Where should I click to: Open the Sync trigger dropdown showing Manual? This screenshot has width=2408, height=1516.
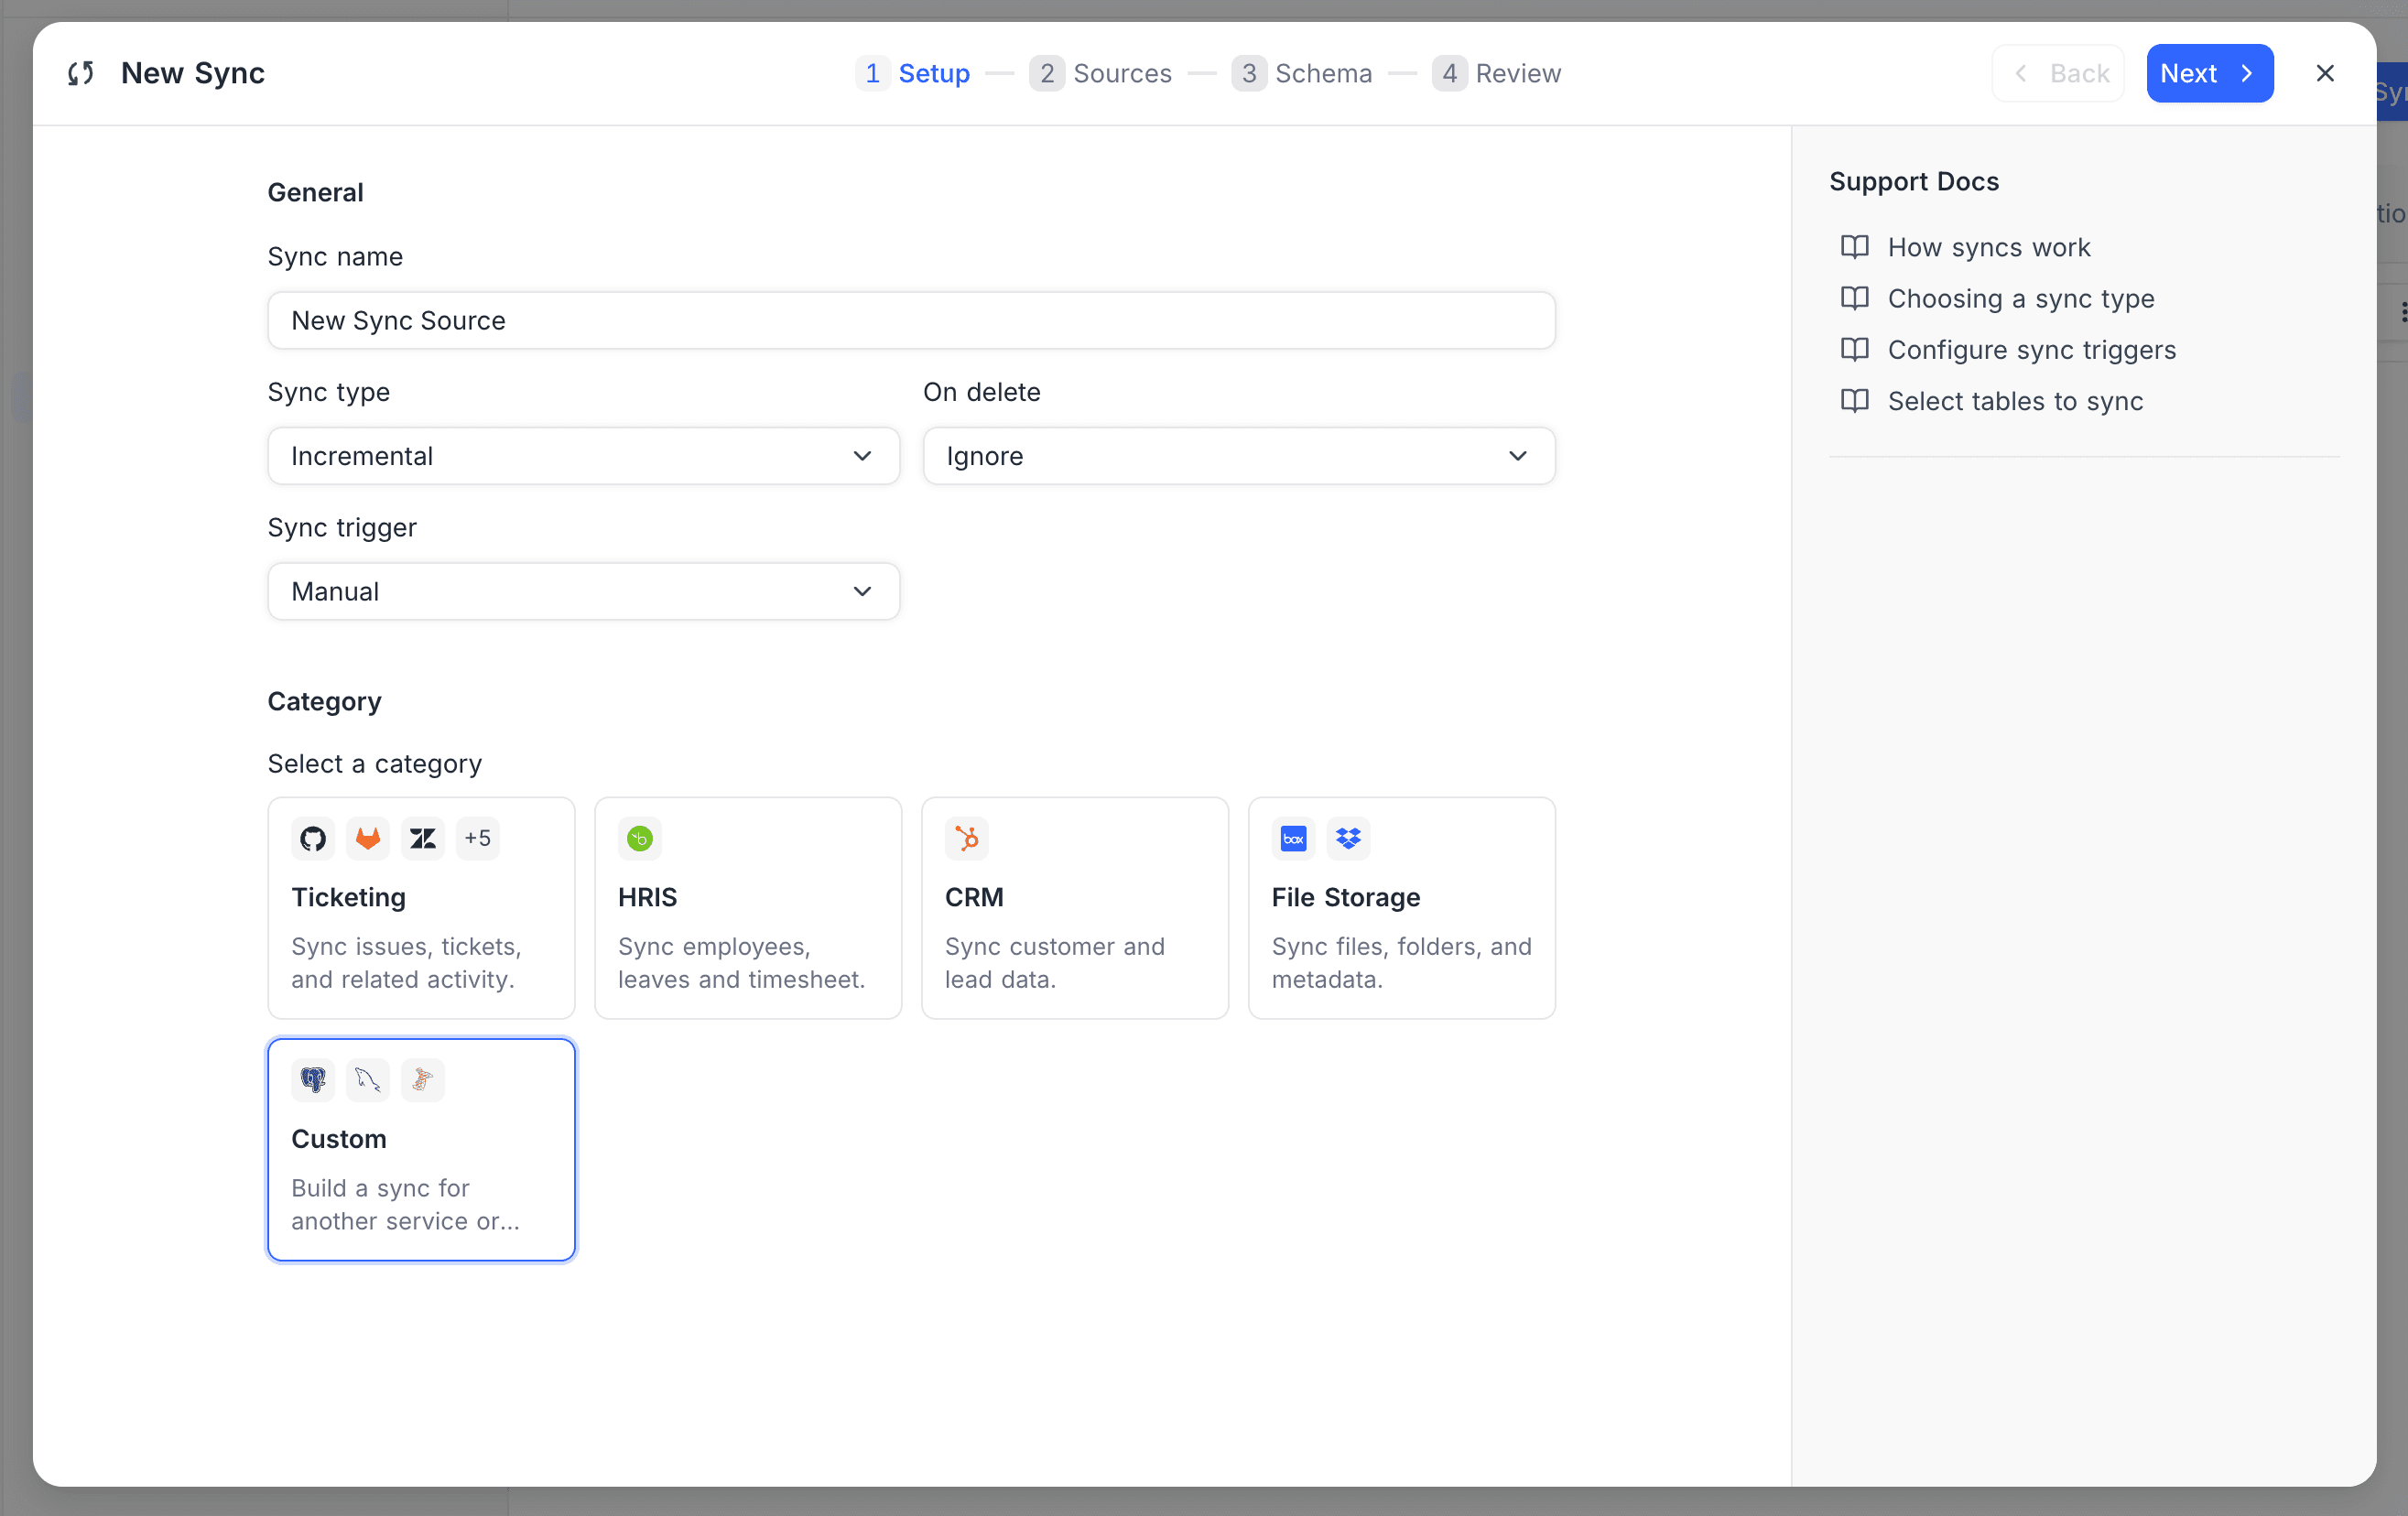584,591
